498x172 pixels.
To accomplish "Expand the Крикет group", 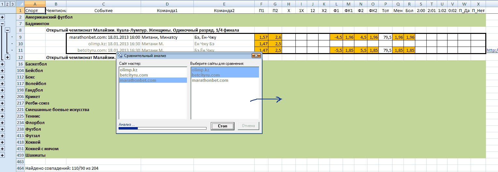I will coord(2,96).
